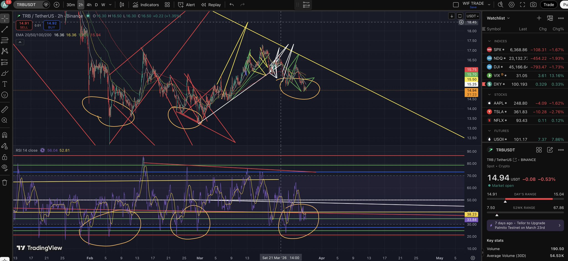Enter fullscreen mode

(523, 5)
